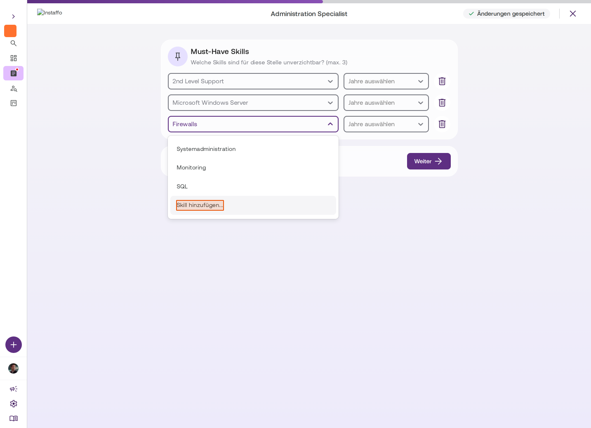The height and width of the screenshot is (428, 591).
Task: Open the 2nd Level Support skill dropdown
Action: point(253,81)
